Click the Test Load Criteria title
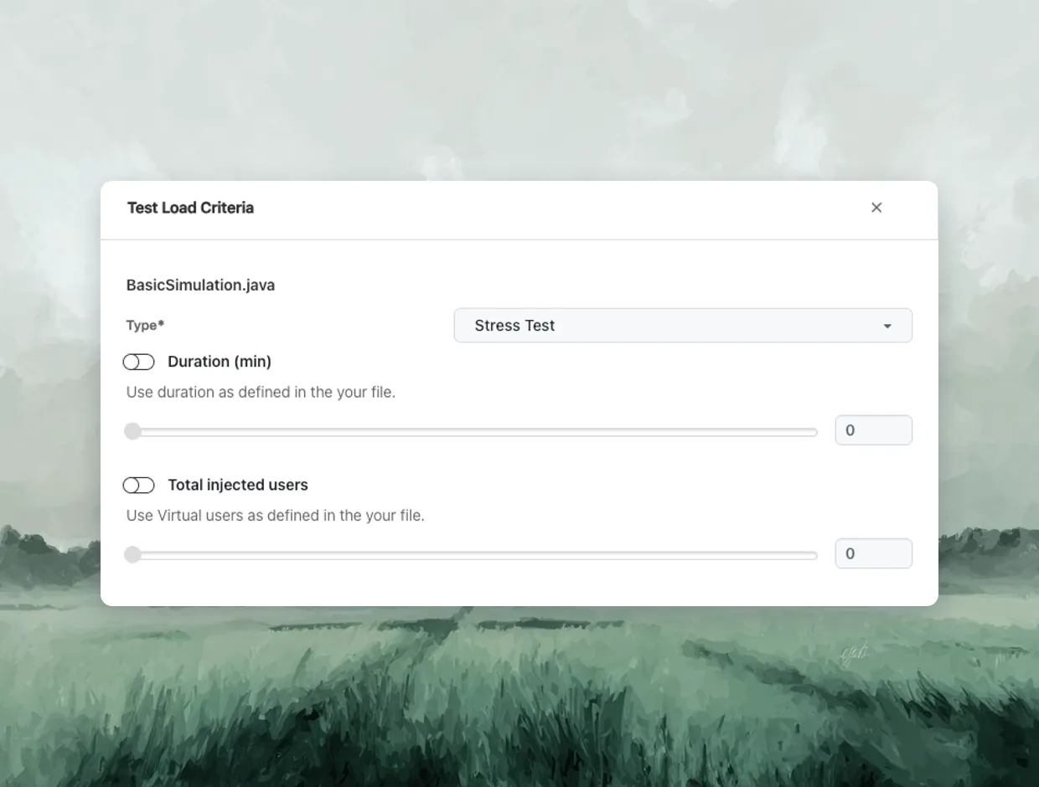1039x787 pixels. pyautogui.click(x=190, y=208)
